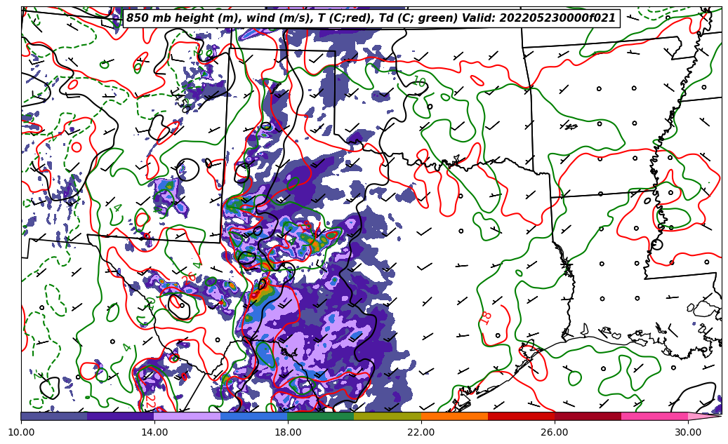Screen dimensions: 728x444
Task: Click the slate blue 10–12 colorbar segment
Action: pyautogui.click(x=54, y=416)
